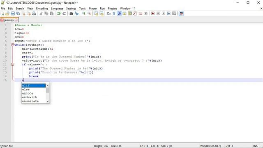Viewport: 263px width, 148px height.
Task: Open the Search menu
Action: [20, 8]
